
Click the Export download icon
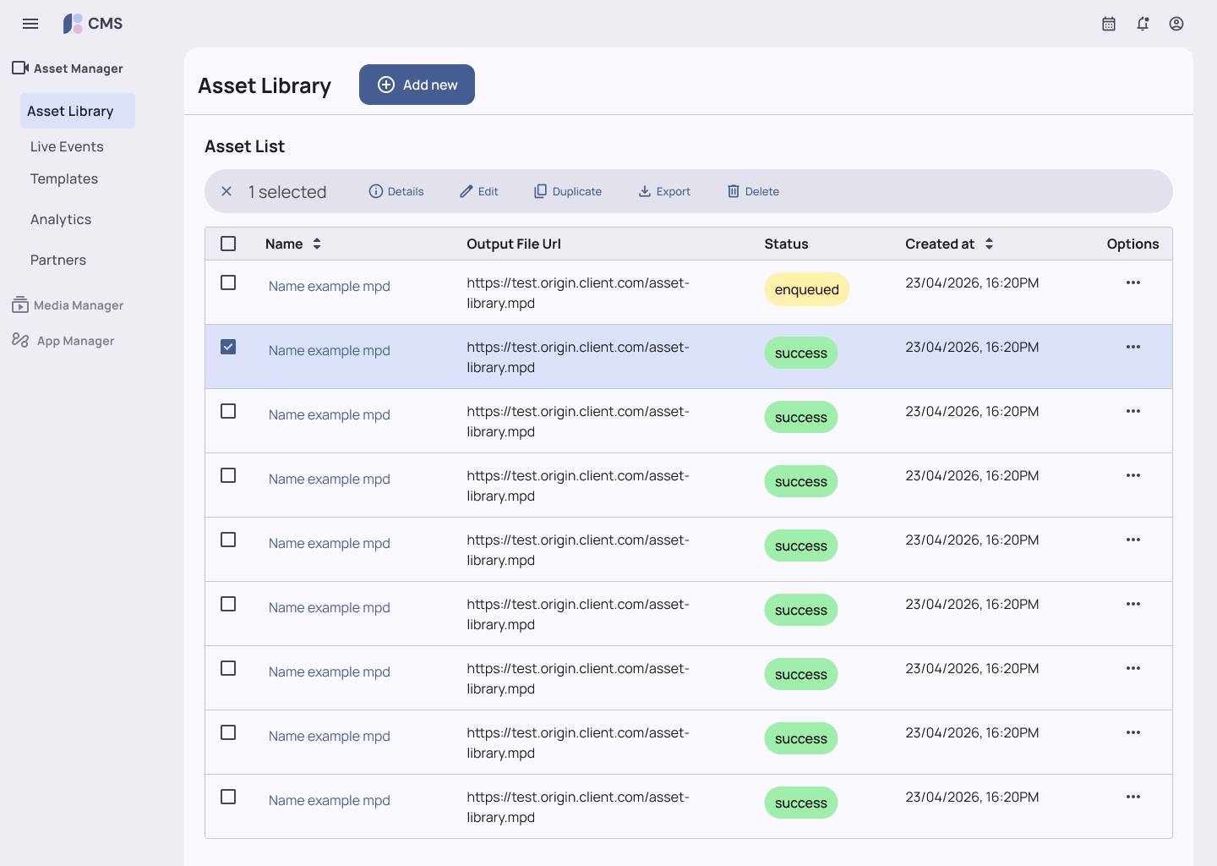click(x=645, y=191)
